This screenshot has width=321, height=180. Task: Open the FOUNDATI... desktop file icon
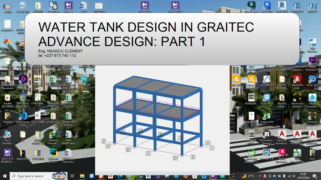point(252,99)
